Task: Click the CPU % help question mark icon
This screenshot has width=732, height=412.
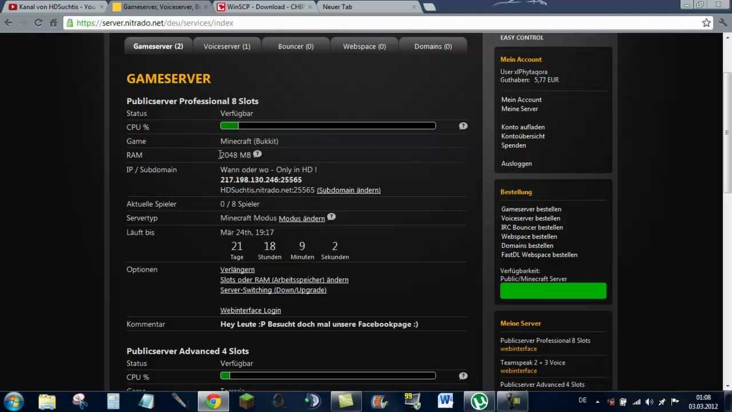Action: click(x=463, y=126)
